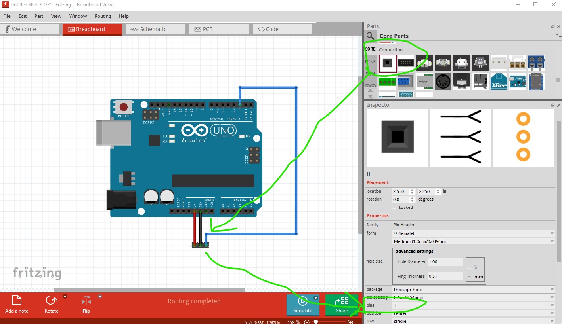
Task: Switch to the Schematic tab
Action: click(156, 29)
